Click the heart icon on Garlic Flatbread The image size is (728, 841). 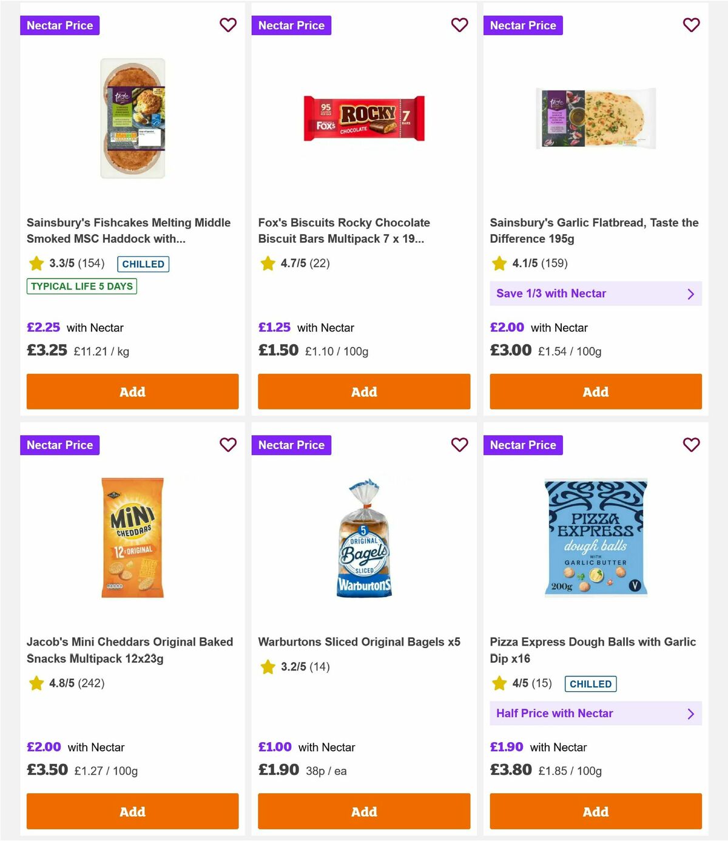pos(691,25)
